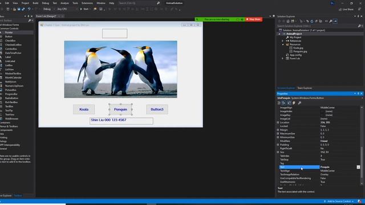The height and width of the screenshot is (205, 365).
Task: Click the Home icon in Solution Explorer toolbar
Action: [288, 21]
